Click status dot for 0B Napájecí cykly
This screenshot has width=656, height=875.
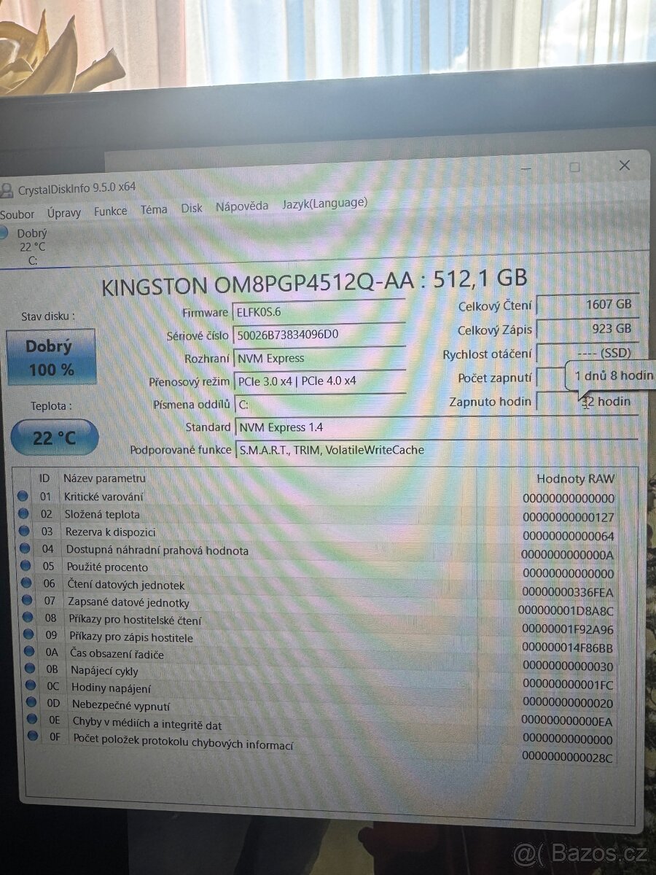click(30, 669)
